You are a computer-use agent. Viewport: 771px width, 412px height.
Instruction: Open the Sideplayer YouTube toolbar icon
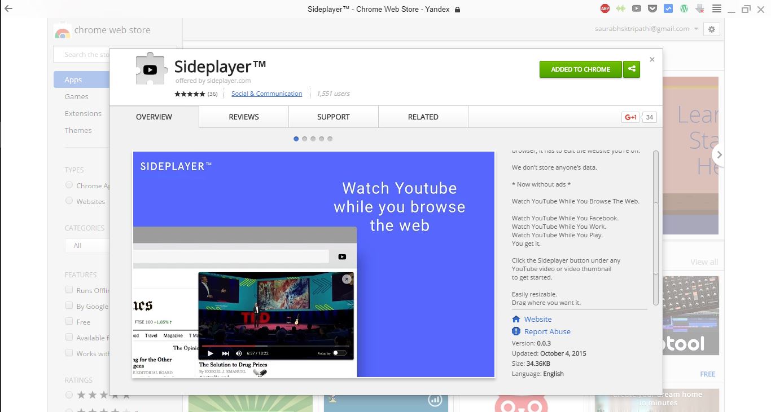637,8
